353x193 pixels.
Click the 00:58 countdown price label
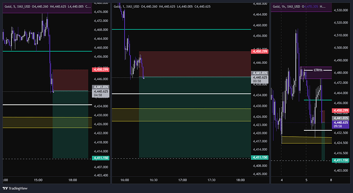[x=259, y=79]
